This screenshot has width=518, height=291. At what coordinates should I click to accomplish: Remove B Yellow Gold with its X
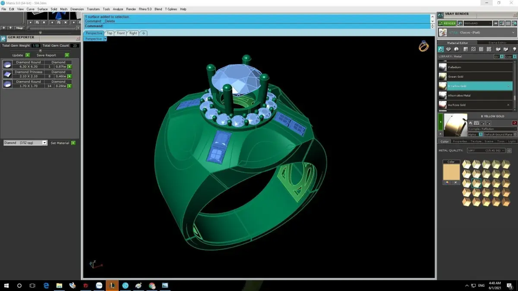[x=508, y=86]
